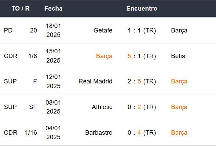
Task: Open the Barbastro team page
Action: [x=100, y=133]
